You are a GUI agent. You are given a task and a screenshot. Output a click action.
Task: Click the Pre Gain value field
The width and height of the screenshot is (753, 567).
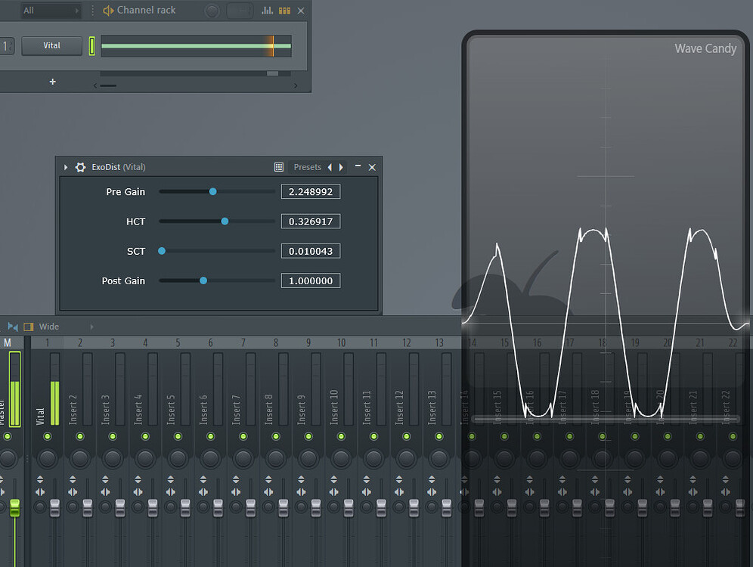(x=311, y=191)
